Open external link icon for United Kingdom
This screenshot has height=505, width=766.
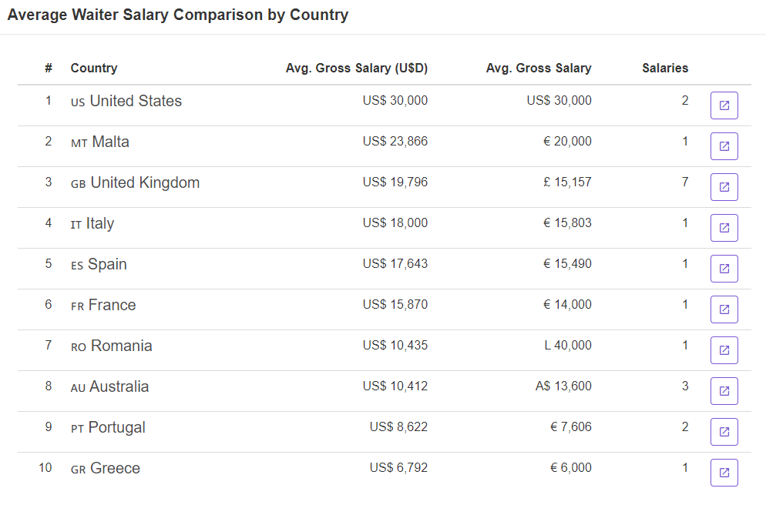pyautogui.click(x=724, y=187)
